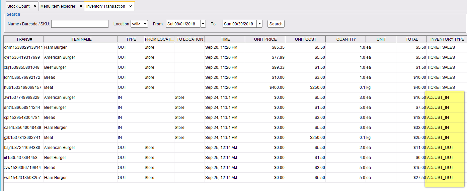
Task: Select transaction avi1537748968329 row
Action: pos(235,98)
